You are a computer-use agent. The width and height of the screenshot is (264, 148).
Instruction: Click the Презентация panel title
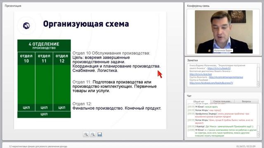point(13,6)
